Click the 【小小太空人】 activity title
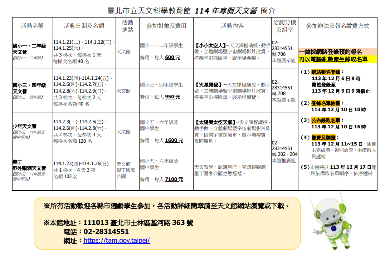The height and width of the screenshot is (266, 385). 210,45
